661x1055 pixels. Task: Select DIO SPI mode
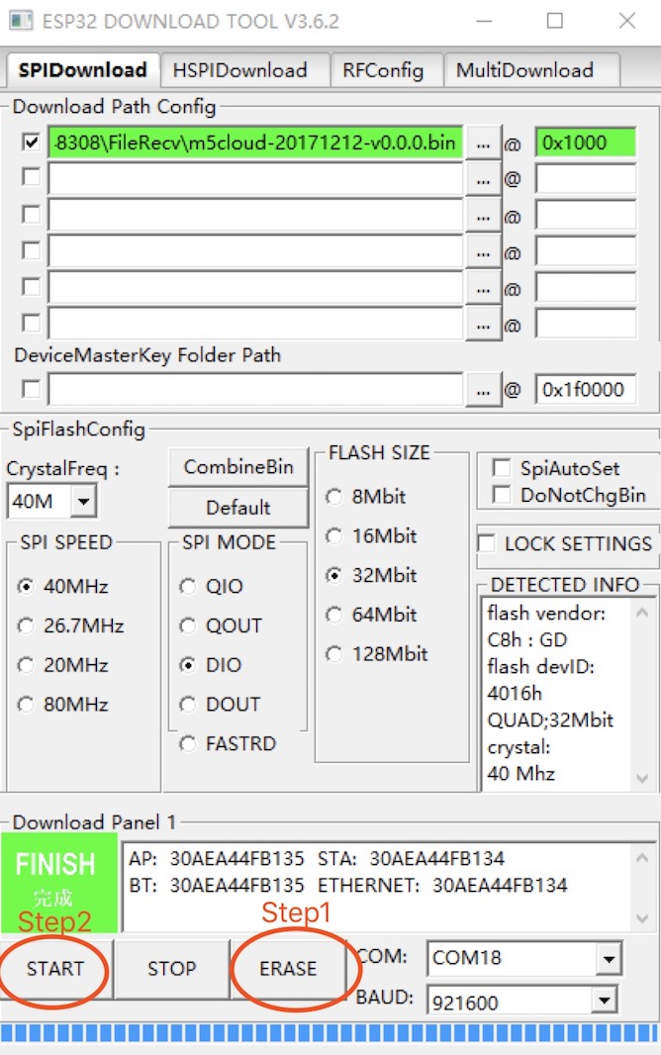[211, 665]
